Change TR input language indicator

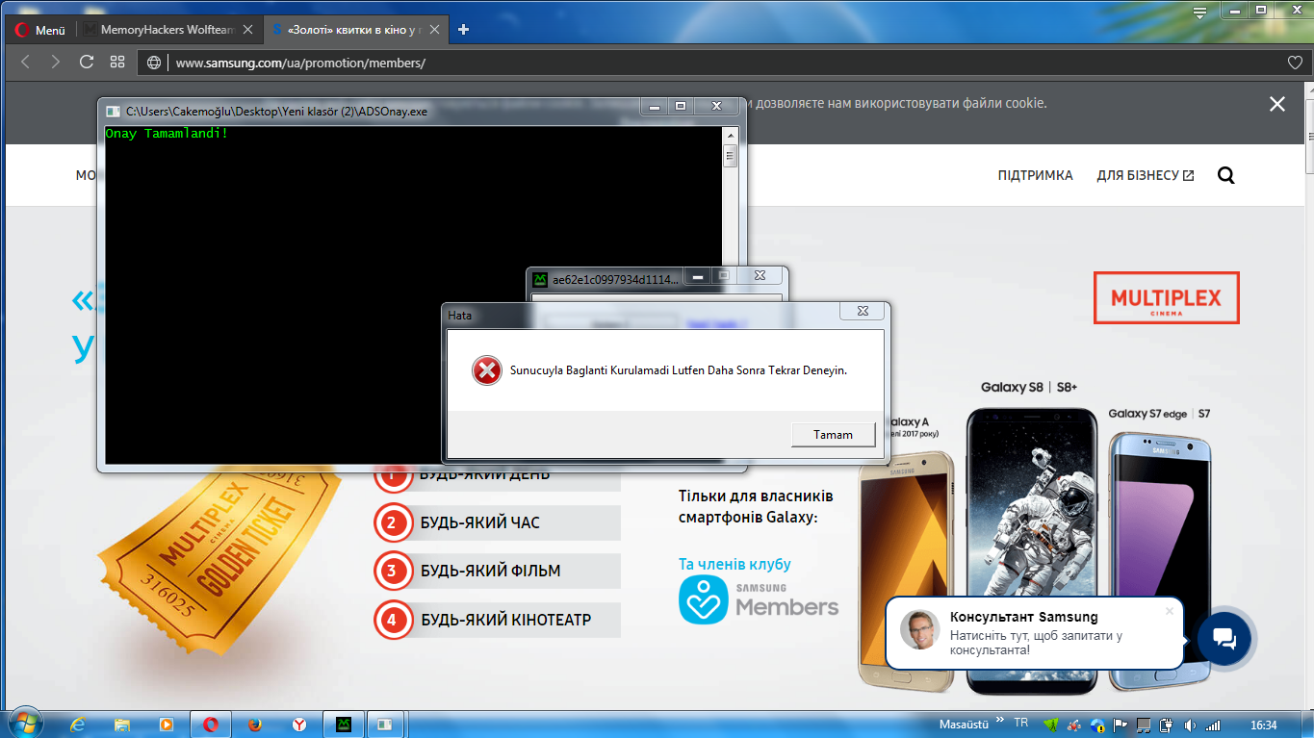coord(1021,723)
